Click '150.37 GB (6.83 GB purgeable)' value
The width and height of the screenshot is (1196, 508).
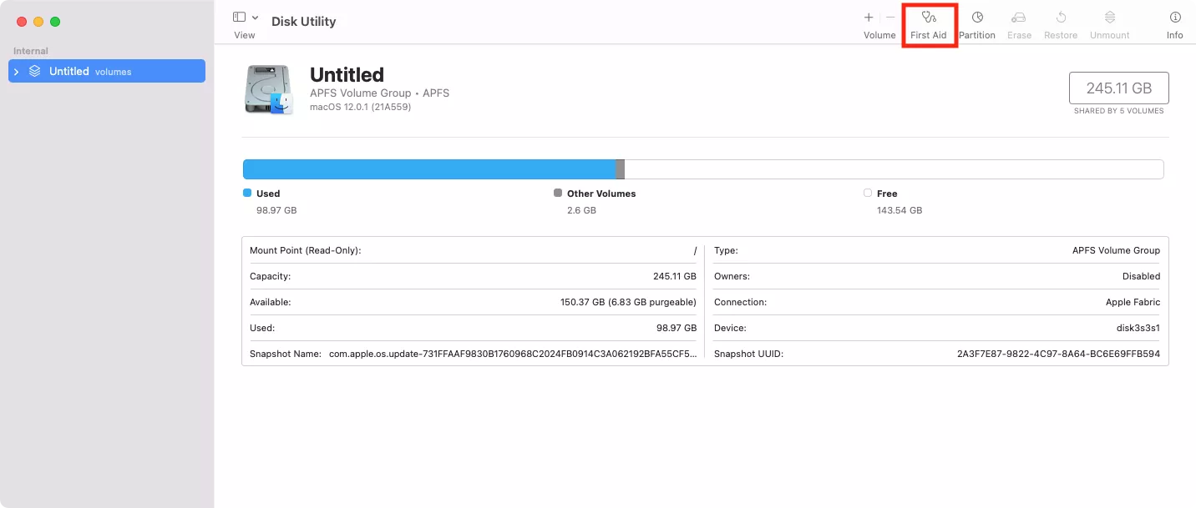coord(628,302)
